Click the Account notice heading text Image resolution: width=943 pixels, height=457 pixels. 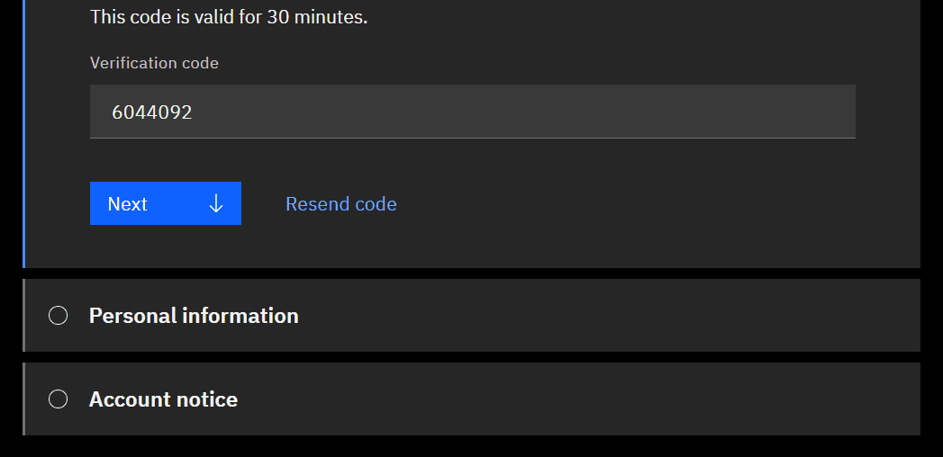point(163,399)
